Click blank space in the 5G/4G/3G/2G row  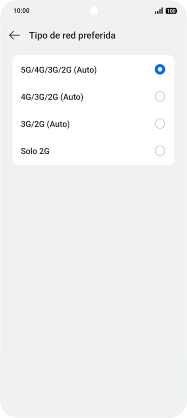125,70
